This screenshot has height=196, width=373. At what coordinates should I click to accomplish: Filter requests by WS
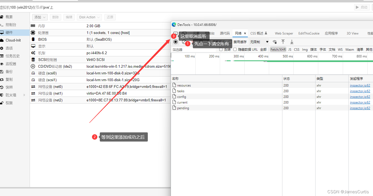340,49
